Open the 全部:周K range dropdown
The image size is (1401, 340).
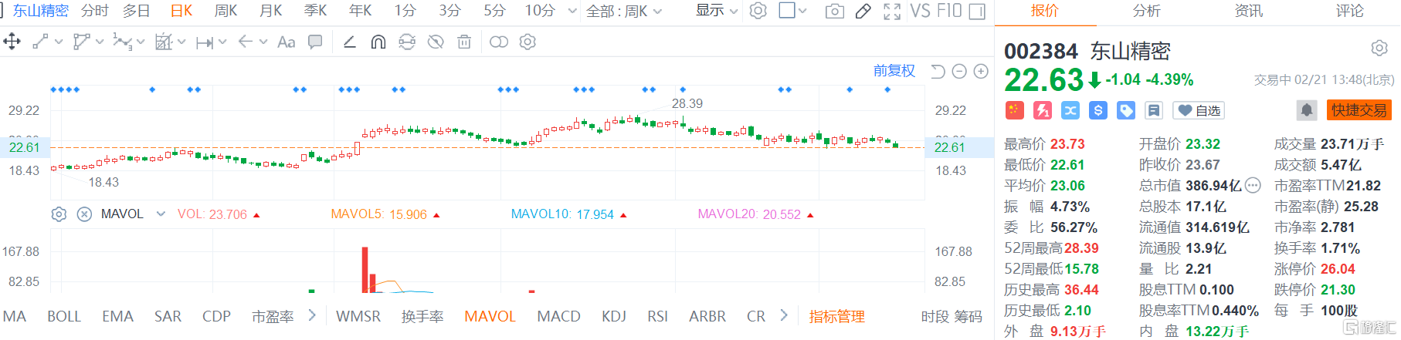click(625, 11)
